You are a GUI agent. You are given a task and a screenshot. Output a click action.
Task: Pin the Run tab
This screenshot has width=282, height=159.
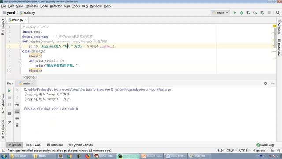coord(10,122)
